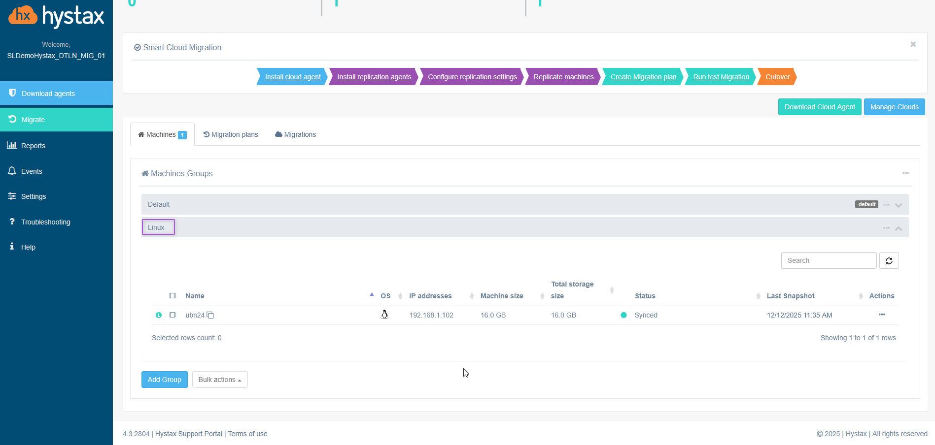The height and width of the screenshot is (445, 935).
Task: Collapse the Linux machine group chevron
Action: [x=899, y=228]
